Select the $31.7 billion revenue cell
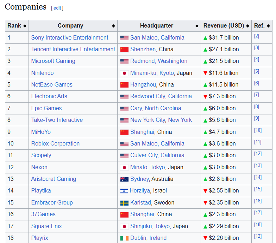The width and height of the screenshot is (276, 243). coord(226,37)
